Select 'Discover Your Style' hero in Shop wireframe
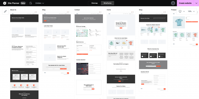Screen dimensions: 199x99 click(x=153, y=18)
